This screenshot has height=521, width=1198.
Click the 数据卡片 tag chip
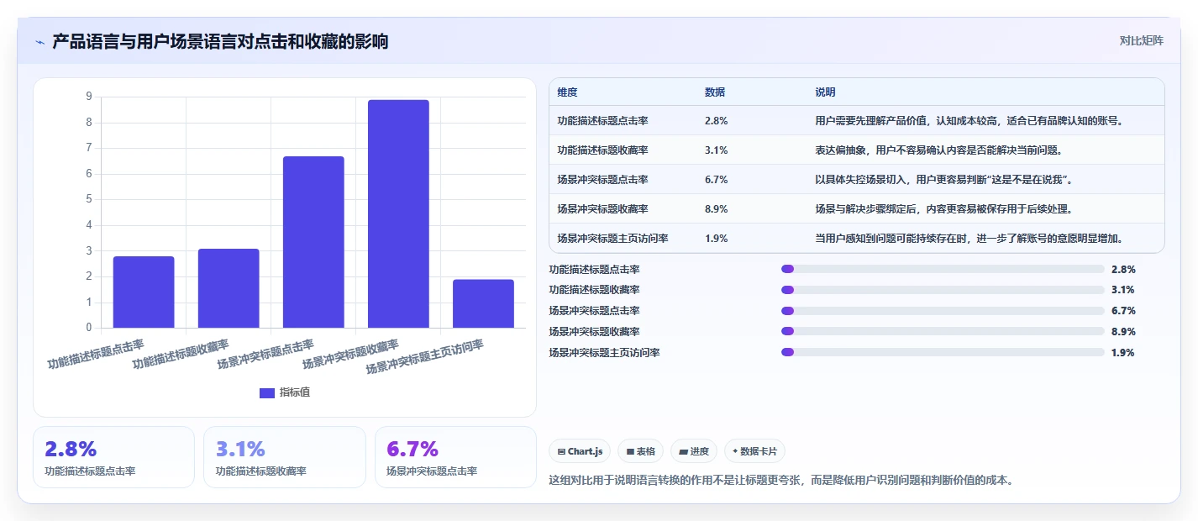click(754, 451)
